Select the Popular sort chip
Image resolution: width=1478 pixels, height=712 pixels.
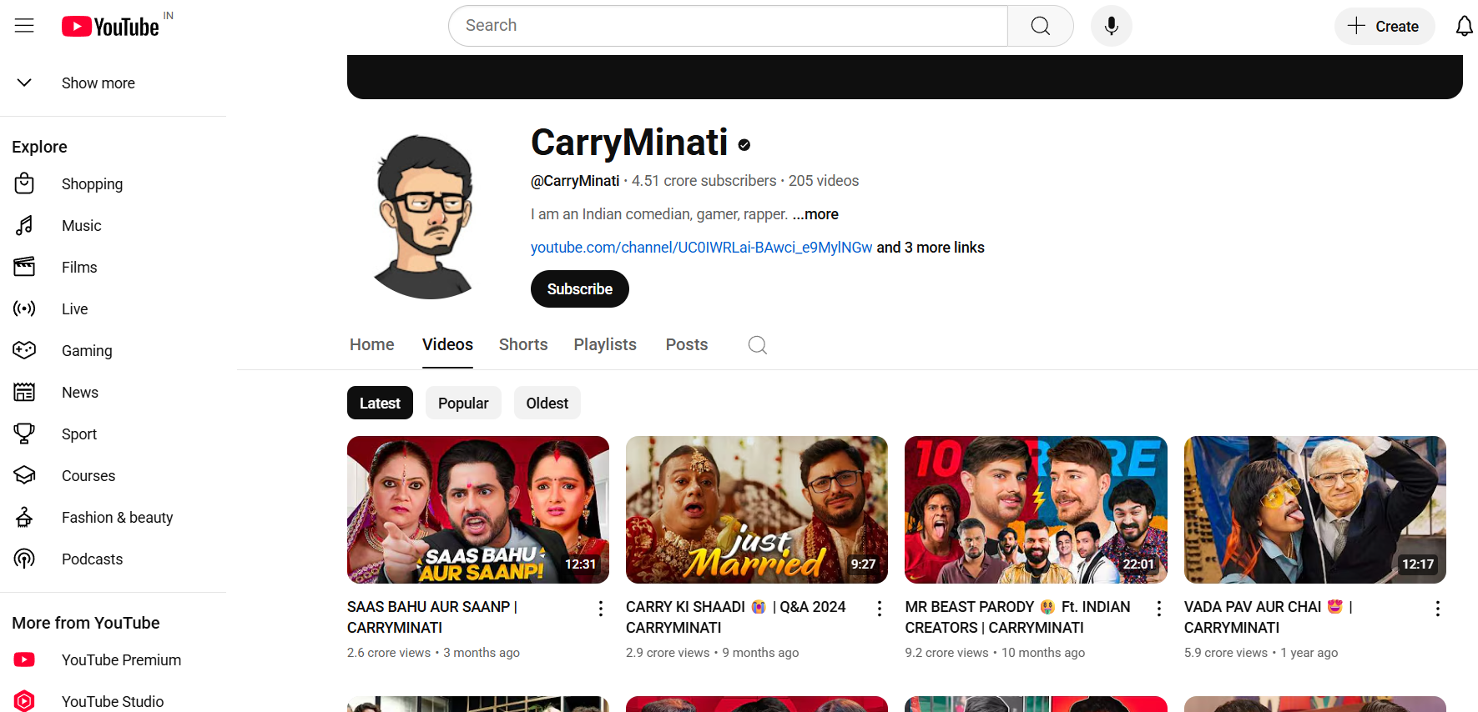[463, 403]
